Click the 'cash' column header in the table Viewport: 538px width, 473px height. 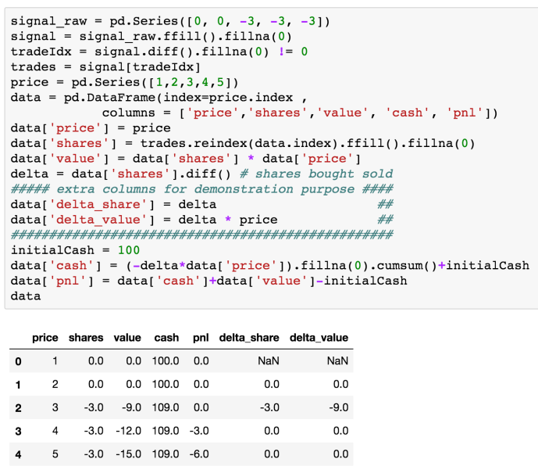pyautogui.click(x=167, y=338)
